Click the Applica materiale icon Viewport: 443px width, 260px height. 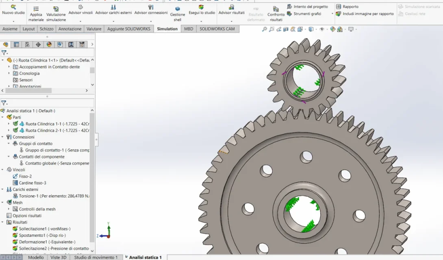[x=36, y=9]
